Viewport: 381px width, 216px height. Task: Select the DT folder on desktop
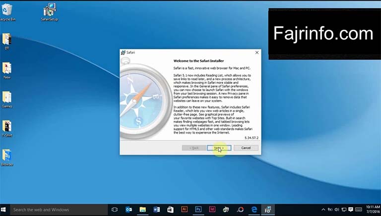7,41
